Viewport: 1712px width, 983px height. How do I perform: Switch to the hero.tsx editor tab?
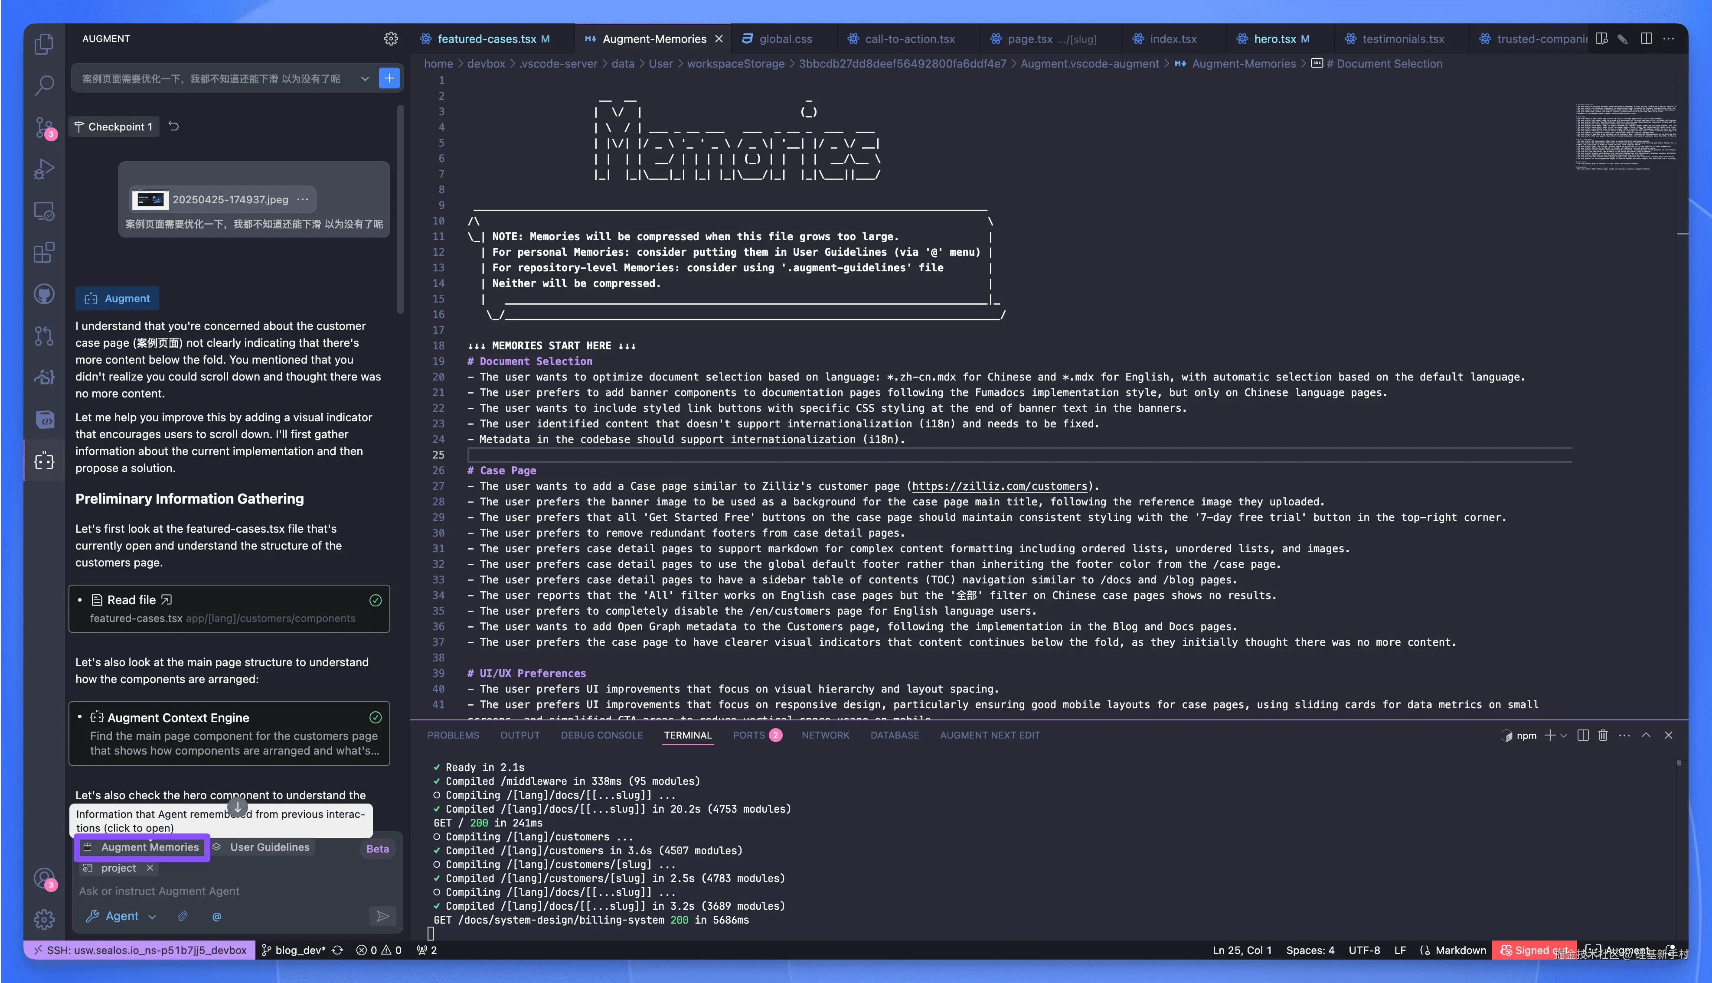click(1274, 39)
